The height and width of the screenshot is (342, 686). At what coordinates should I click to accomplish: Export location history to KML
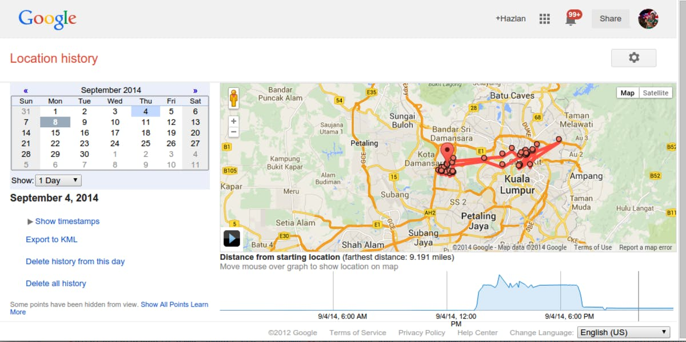tap(51, 240)
